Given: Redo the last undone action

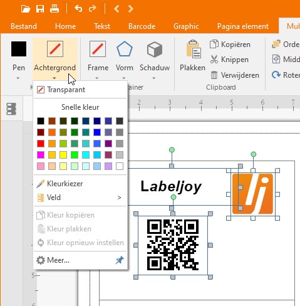Looking at the screenshot, I should point(92,9).
